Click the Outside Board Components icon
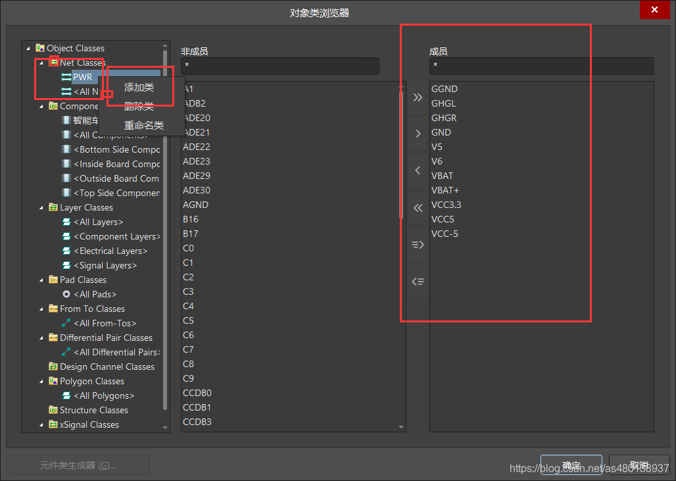 click(66, 178)
